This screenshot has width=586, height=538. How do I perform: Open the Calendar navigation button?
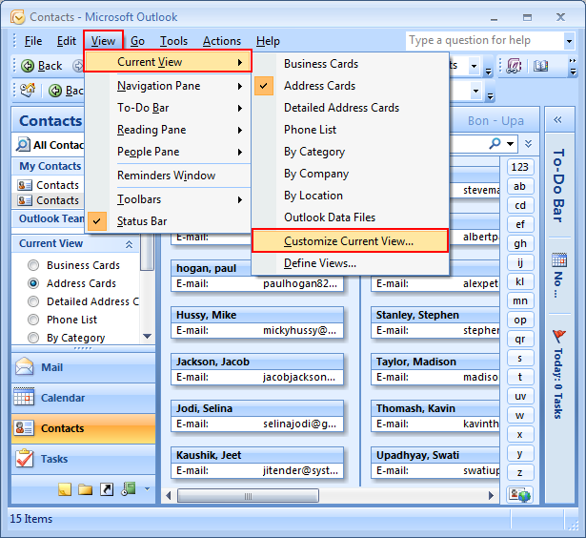83,398
